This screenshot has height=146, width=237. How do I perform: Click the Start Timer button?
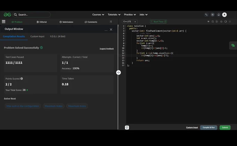coord(158,22)
